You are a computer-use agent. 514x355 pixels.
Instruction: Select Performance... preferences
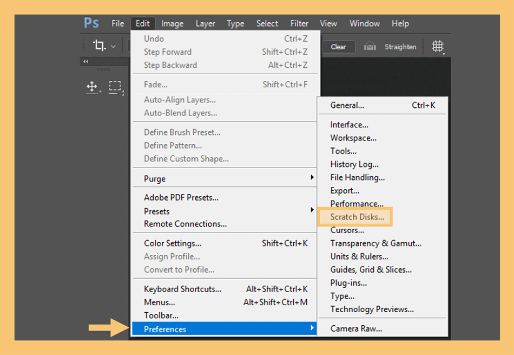pos(357,204)
